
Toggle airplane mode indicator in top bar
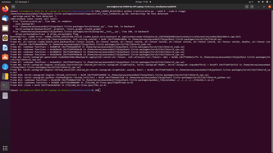pos(259,2)
